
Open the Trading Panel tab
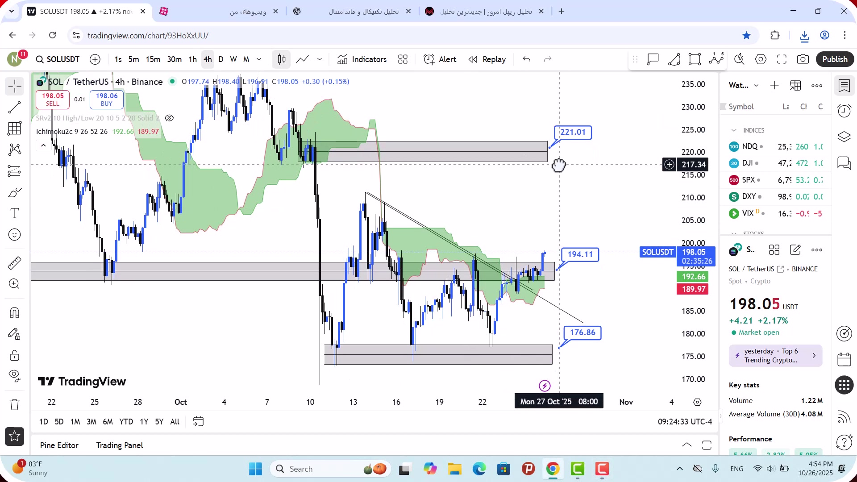(x=120, y=445)
